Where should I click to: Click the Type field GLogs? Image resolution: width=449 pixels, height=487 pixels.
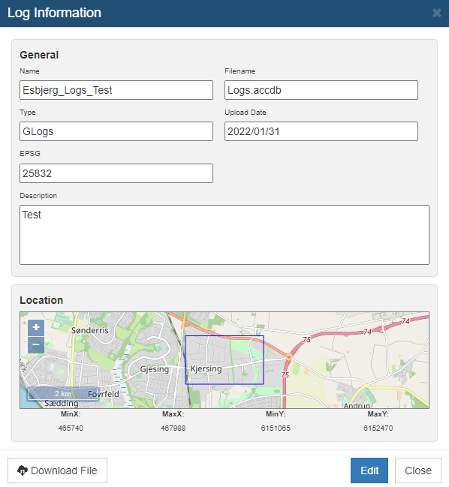pyautogui.click(x=116, y=131)
